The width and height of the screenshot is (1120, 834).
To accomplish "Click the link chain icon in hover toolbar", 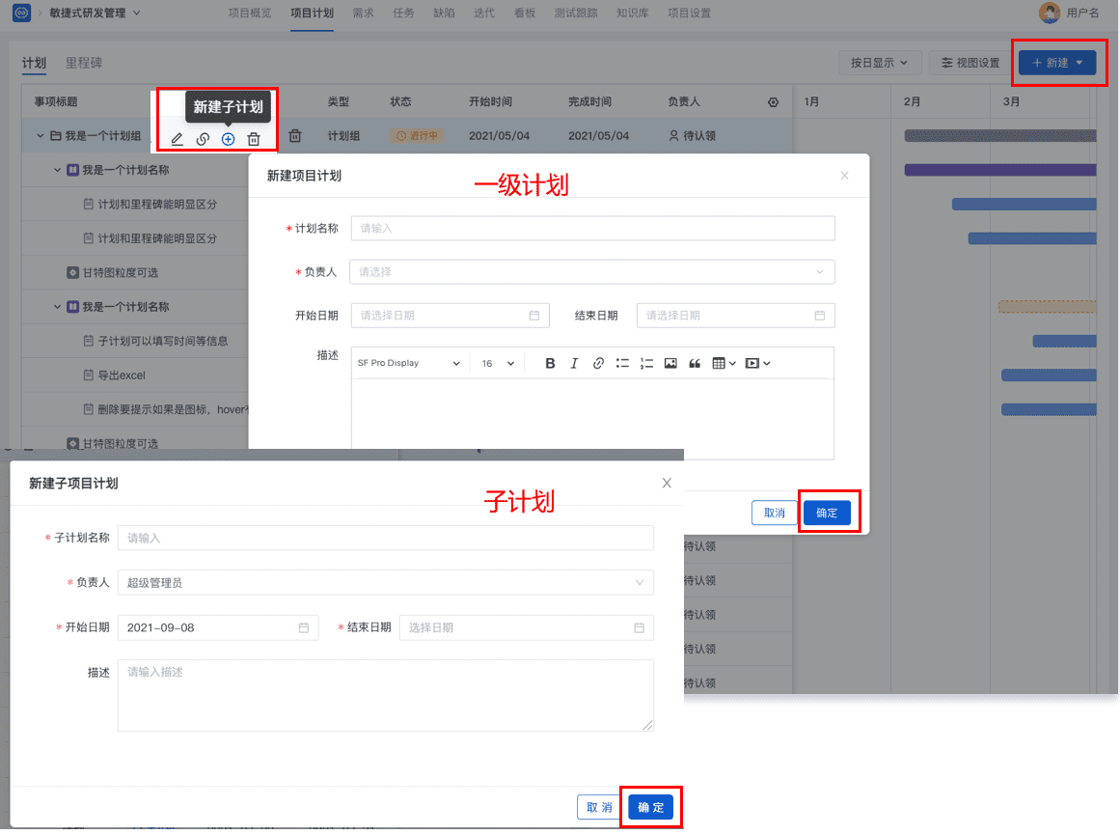I will [x=203, y=139].
